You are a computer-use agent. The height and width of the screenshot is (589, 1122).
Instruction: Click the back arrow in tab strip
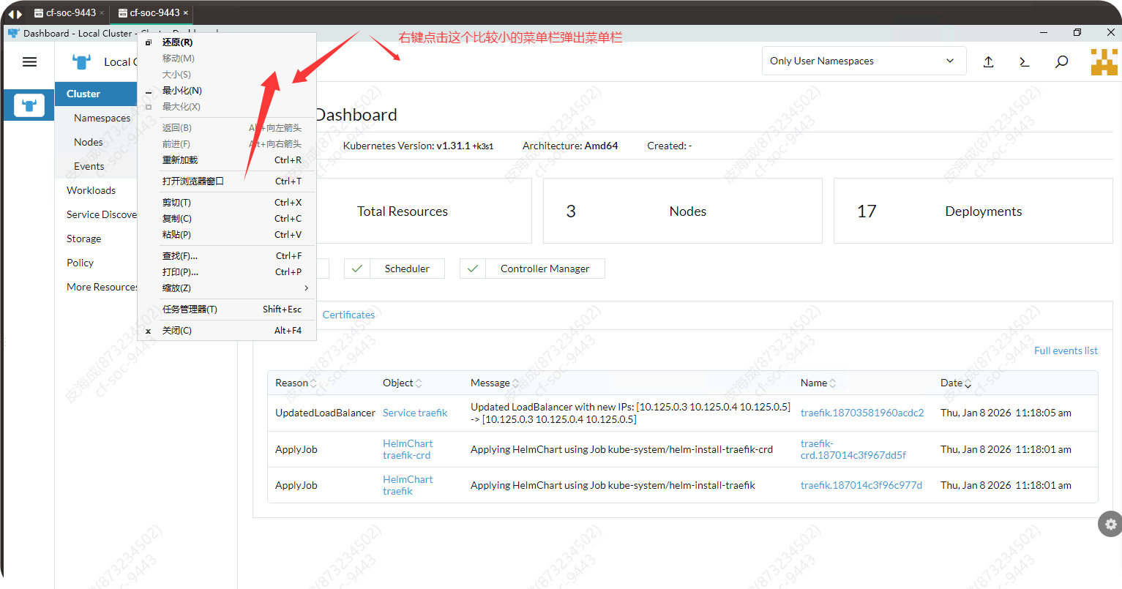(x=11, y=13)
